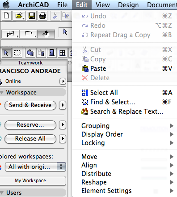Close the open Edit menu
This screenshot has width=177, height=197.
tap(82, 5)
